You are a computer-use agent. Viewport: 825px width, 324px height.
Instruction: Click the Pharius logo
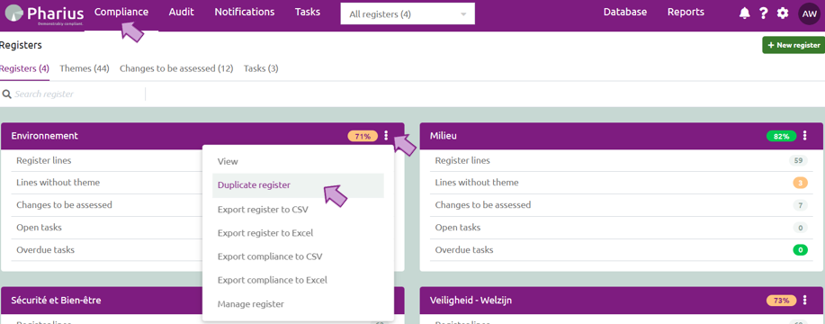point(44,14)
